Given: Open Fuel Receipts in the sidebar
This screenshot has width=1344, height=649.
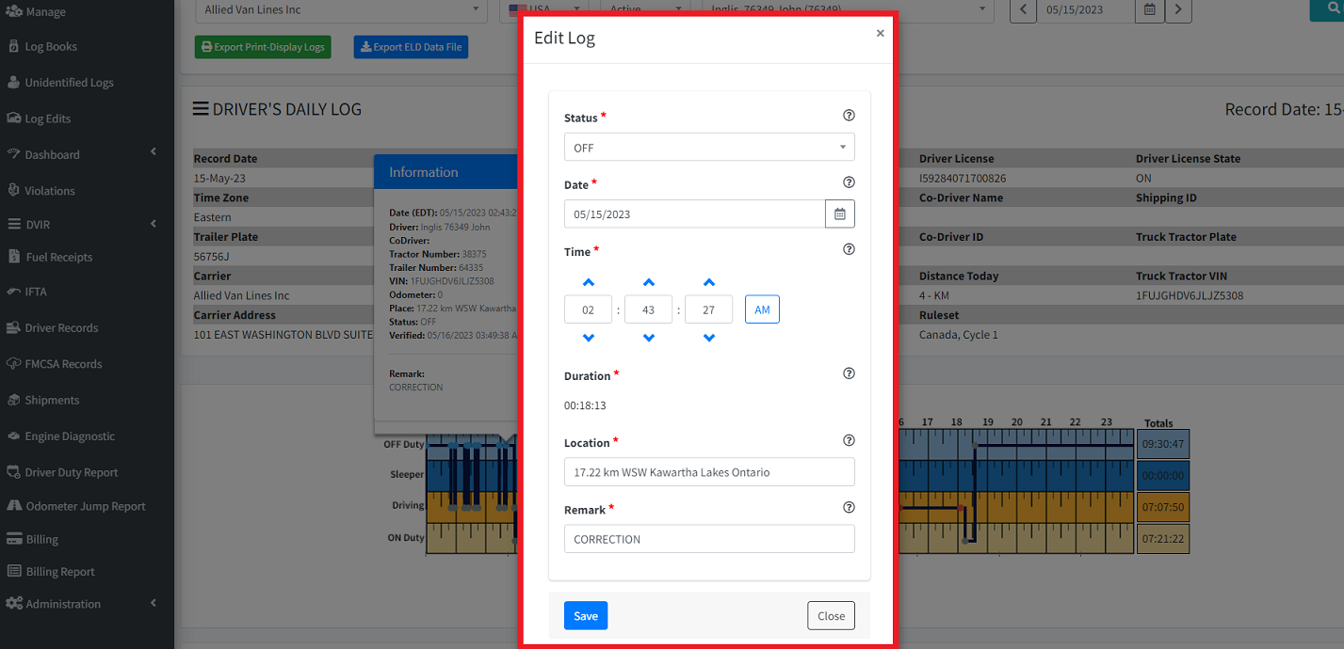Looking at the screenshot, I should [58, 257].
